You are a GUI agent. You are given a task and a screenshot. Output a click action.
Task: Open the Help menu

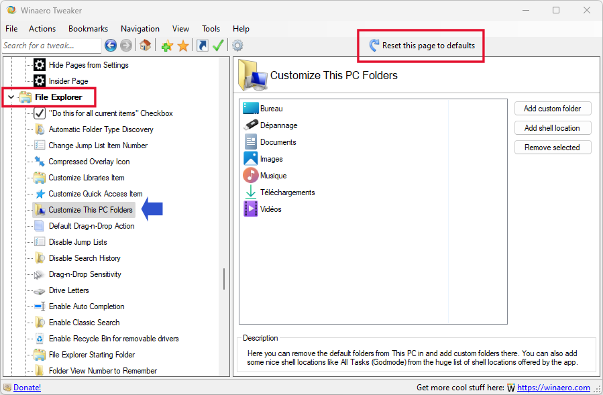click(x=241, y=29)
